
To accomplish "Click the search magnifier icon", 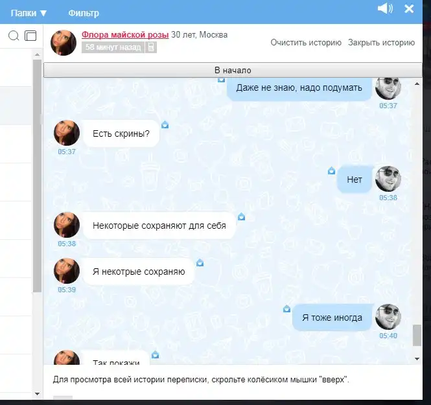I will point(13,36).
